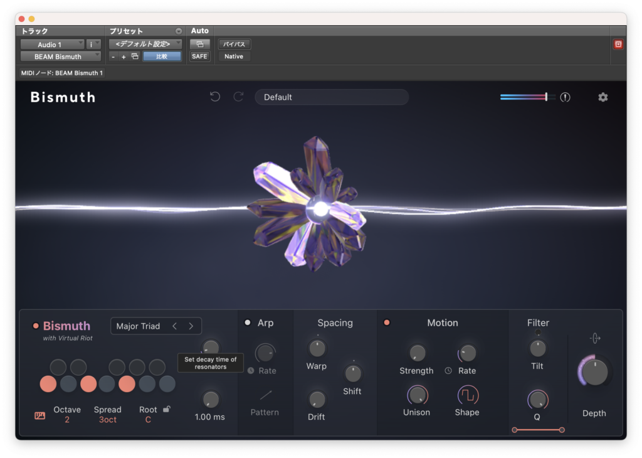Toggle the inactive C-sharp note circle
The width and height of the screenshot is (642, 458).
[58, 367]
